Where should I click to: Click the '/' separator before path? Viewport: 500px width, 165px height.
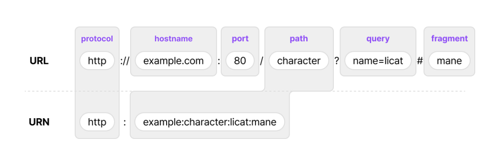click(261, 61)
